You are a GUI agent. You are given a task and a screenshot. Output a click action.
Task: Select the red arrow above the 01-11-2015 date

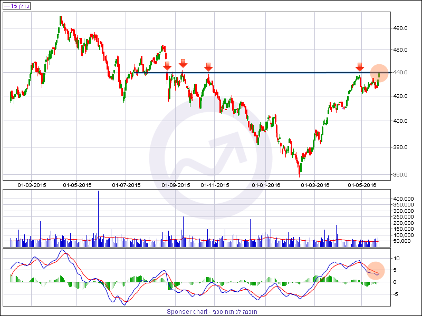point(208,66)
